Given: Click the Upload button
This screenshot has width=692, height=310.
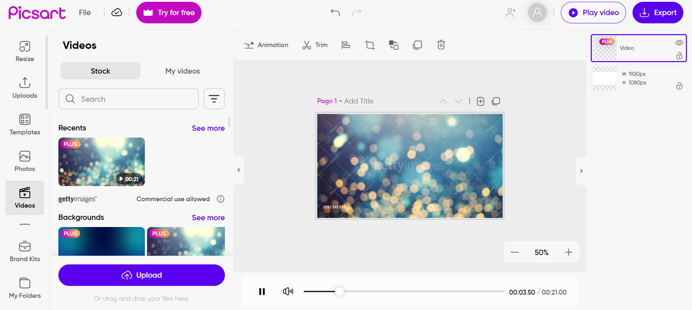Looking at the screenshot, I should (x=142, y=275).
